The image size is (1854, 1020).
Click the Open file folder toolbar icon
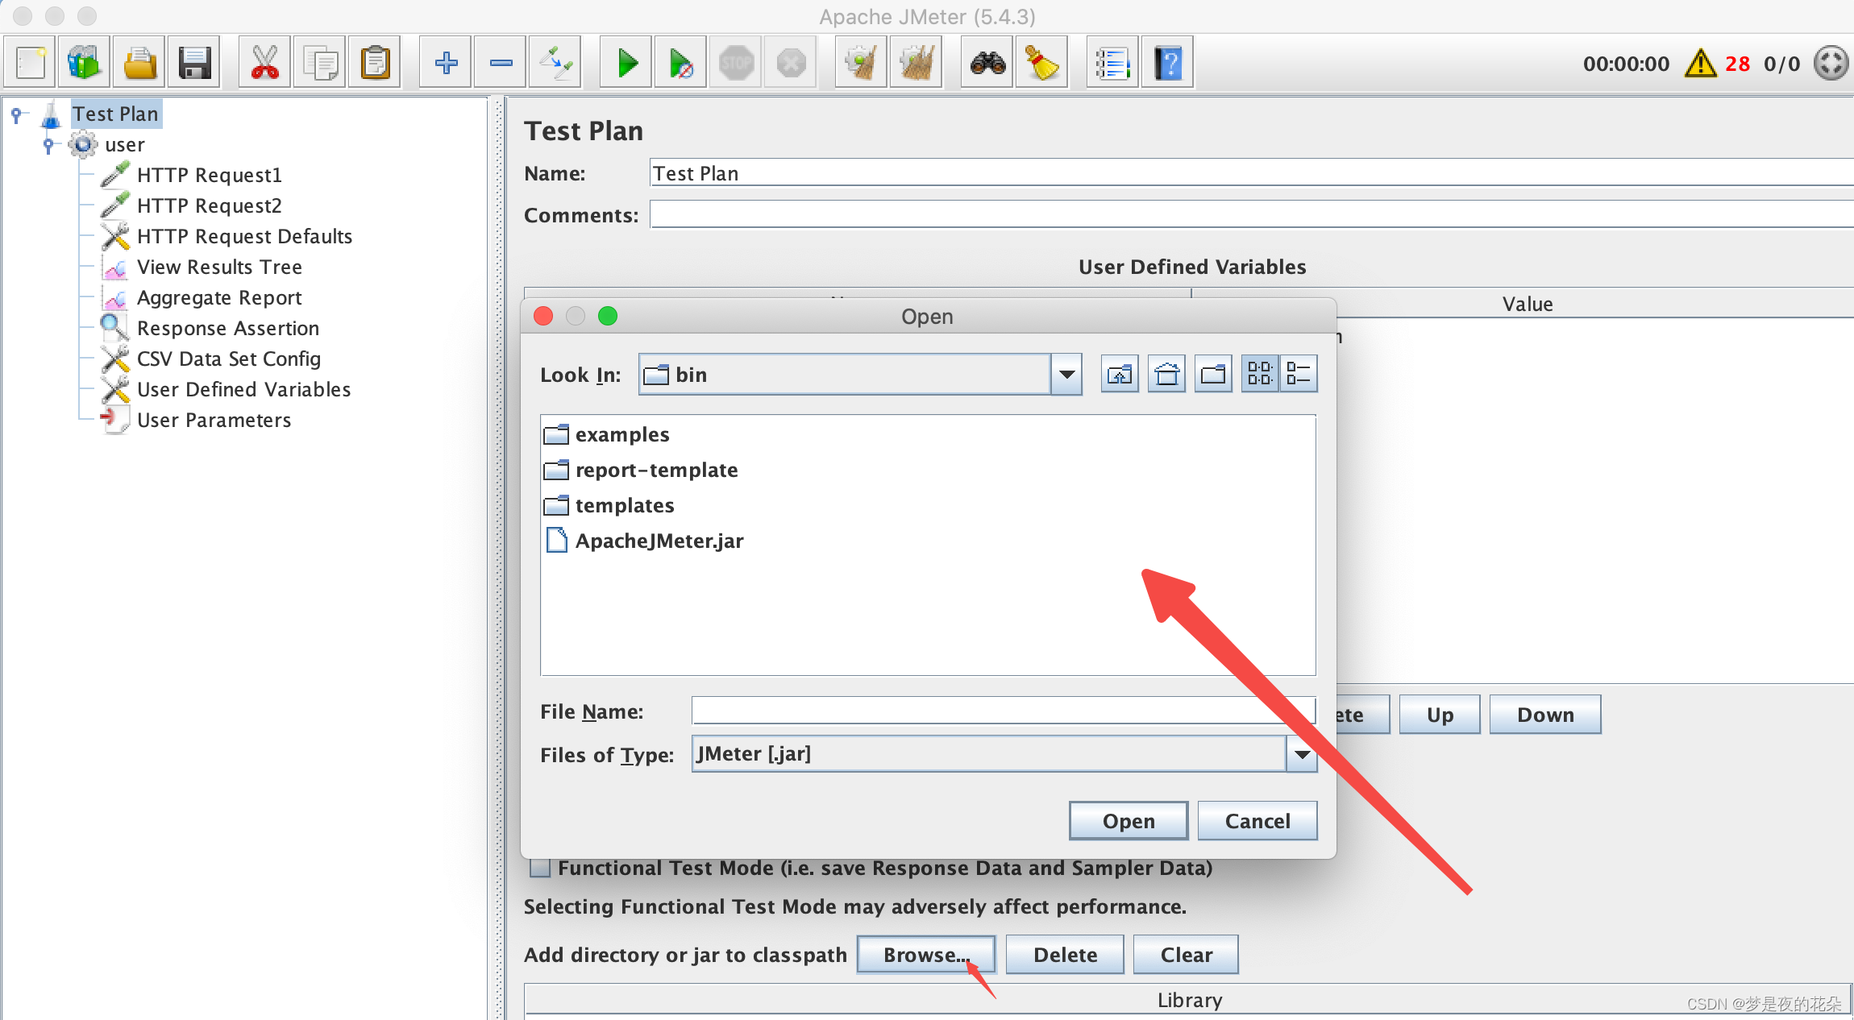coord(139,63)
